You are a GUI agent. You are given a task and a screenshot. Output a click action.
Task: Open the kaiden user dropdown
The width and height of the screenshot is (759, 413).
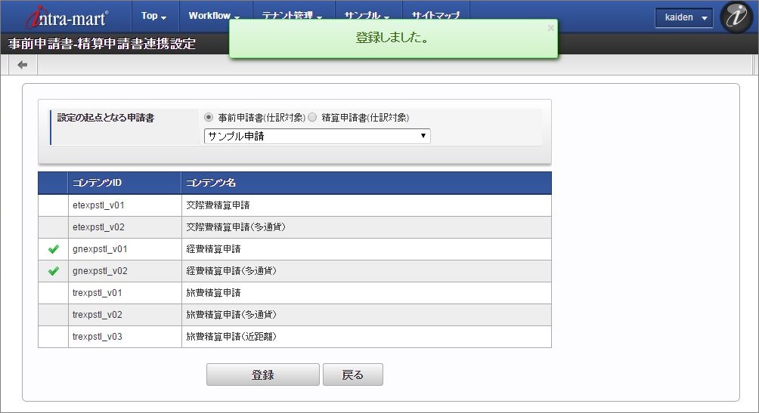coord(683,17)
